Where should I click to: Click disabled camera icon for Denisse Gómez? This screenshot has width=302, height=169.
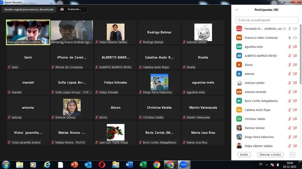tap(295, 128)
